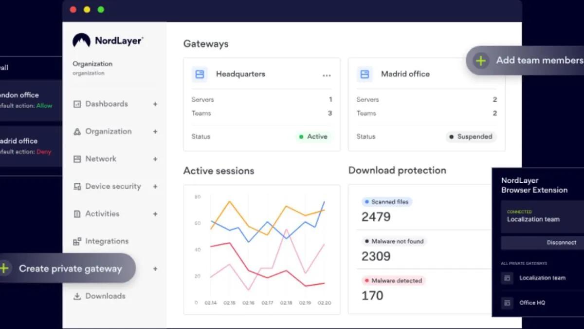Image resolution: width=584 pixels, height=329 pixels.
Task: Click the Malware detected label
Action: point(393,281)
